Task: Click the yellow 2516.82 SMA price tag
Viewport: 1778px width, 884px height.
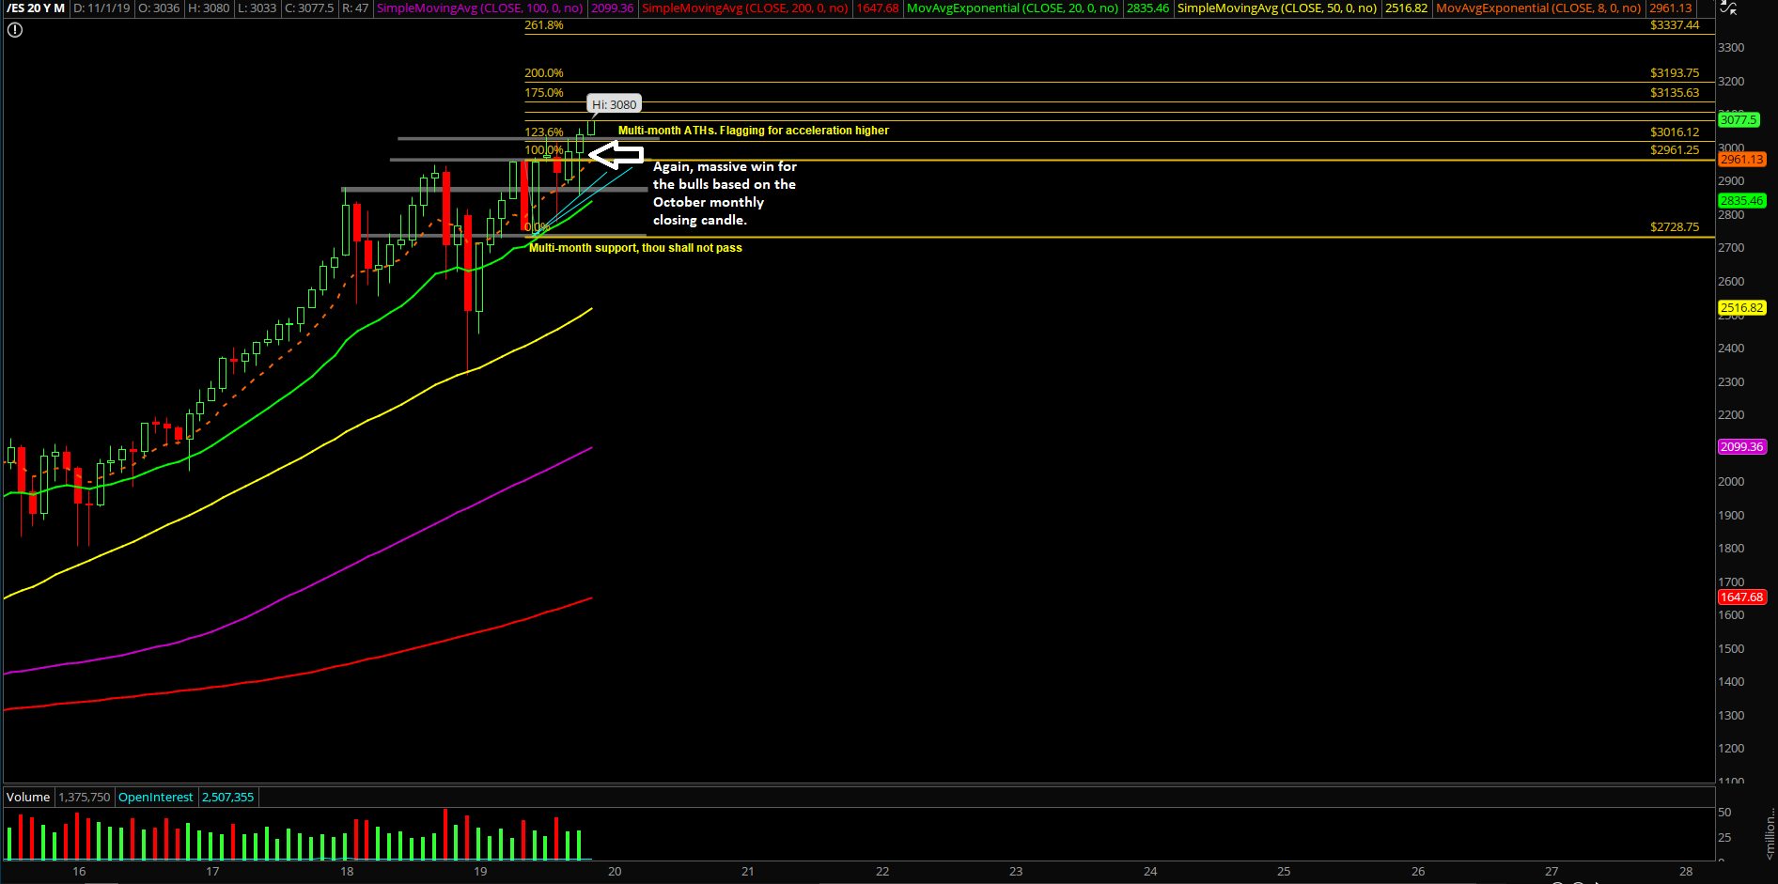Action: [1741, 307]
